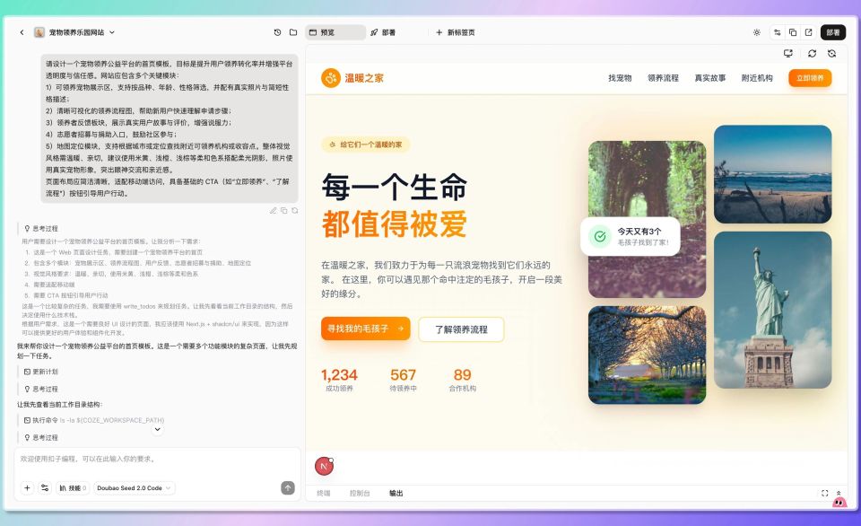Toggle light theme with the sun icon

[x=758, y=31]
